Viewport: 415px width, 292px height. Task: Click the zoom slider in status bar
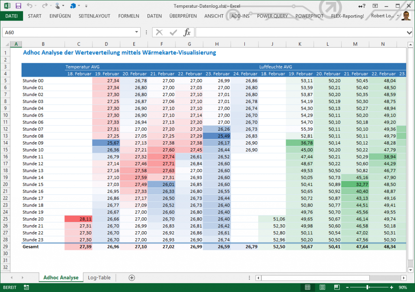pos(368,287)
